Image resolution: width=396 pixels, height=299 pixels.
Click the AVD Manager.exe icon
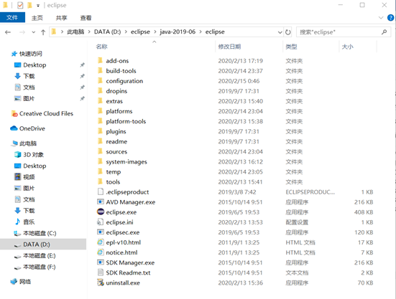click(x=101, y=201)
